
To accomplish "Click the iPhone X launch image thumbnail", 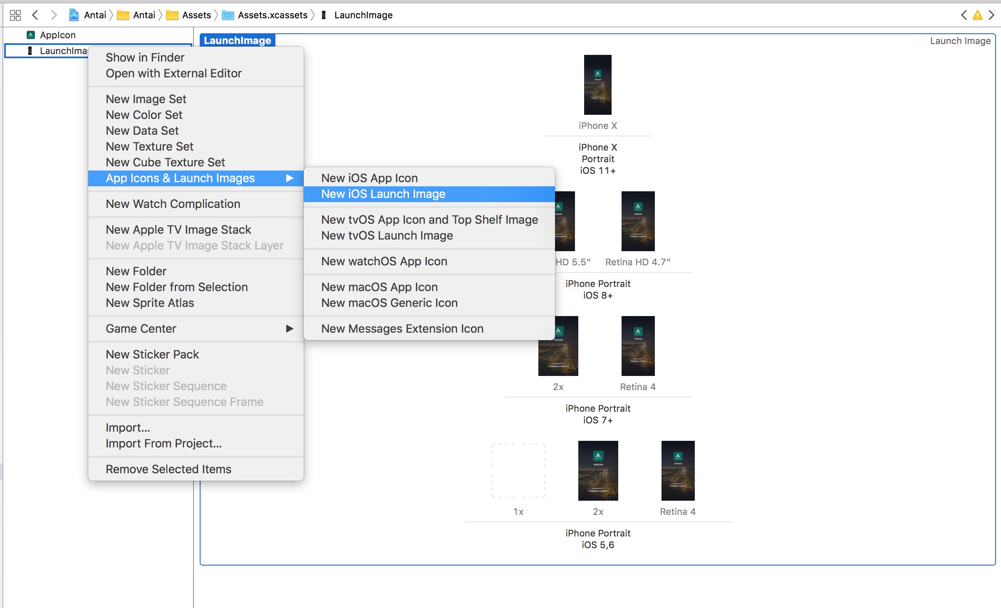I will pyautogui.click(x=597, y=85).
